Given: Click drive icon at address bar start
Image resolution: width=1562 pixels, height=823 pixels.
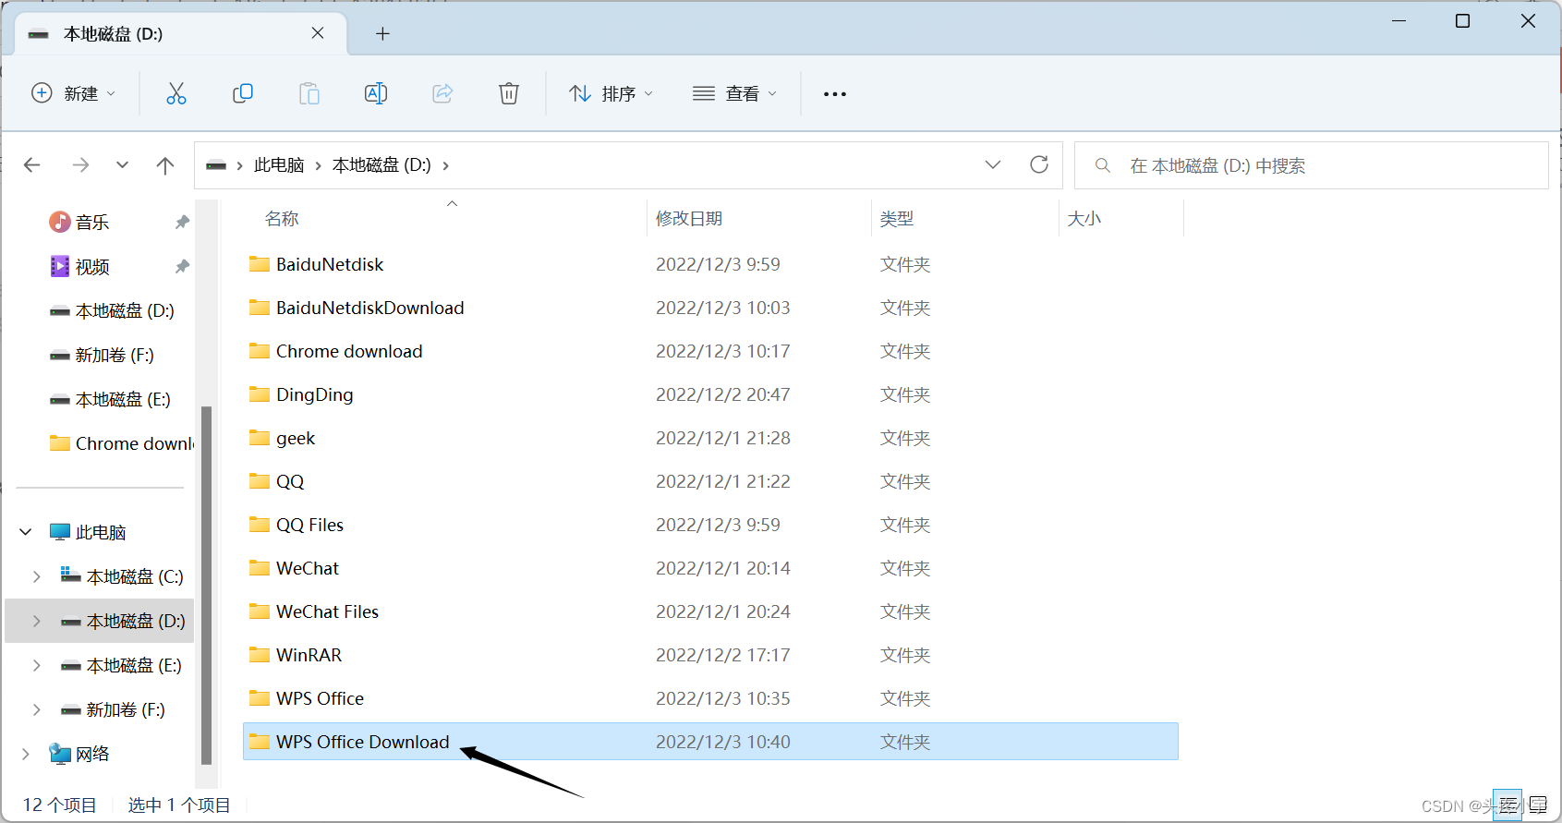Looking at the screenshot, I should pyautogui.click(x=216, y=165).
